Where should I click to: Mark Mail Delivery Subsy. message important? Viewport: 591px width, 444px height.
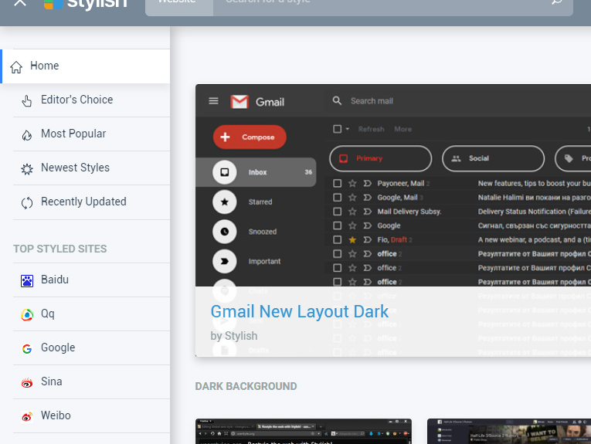[x=368, y=212]
